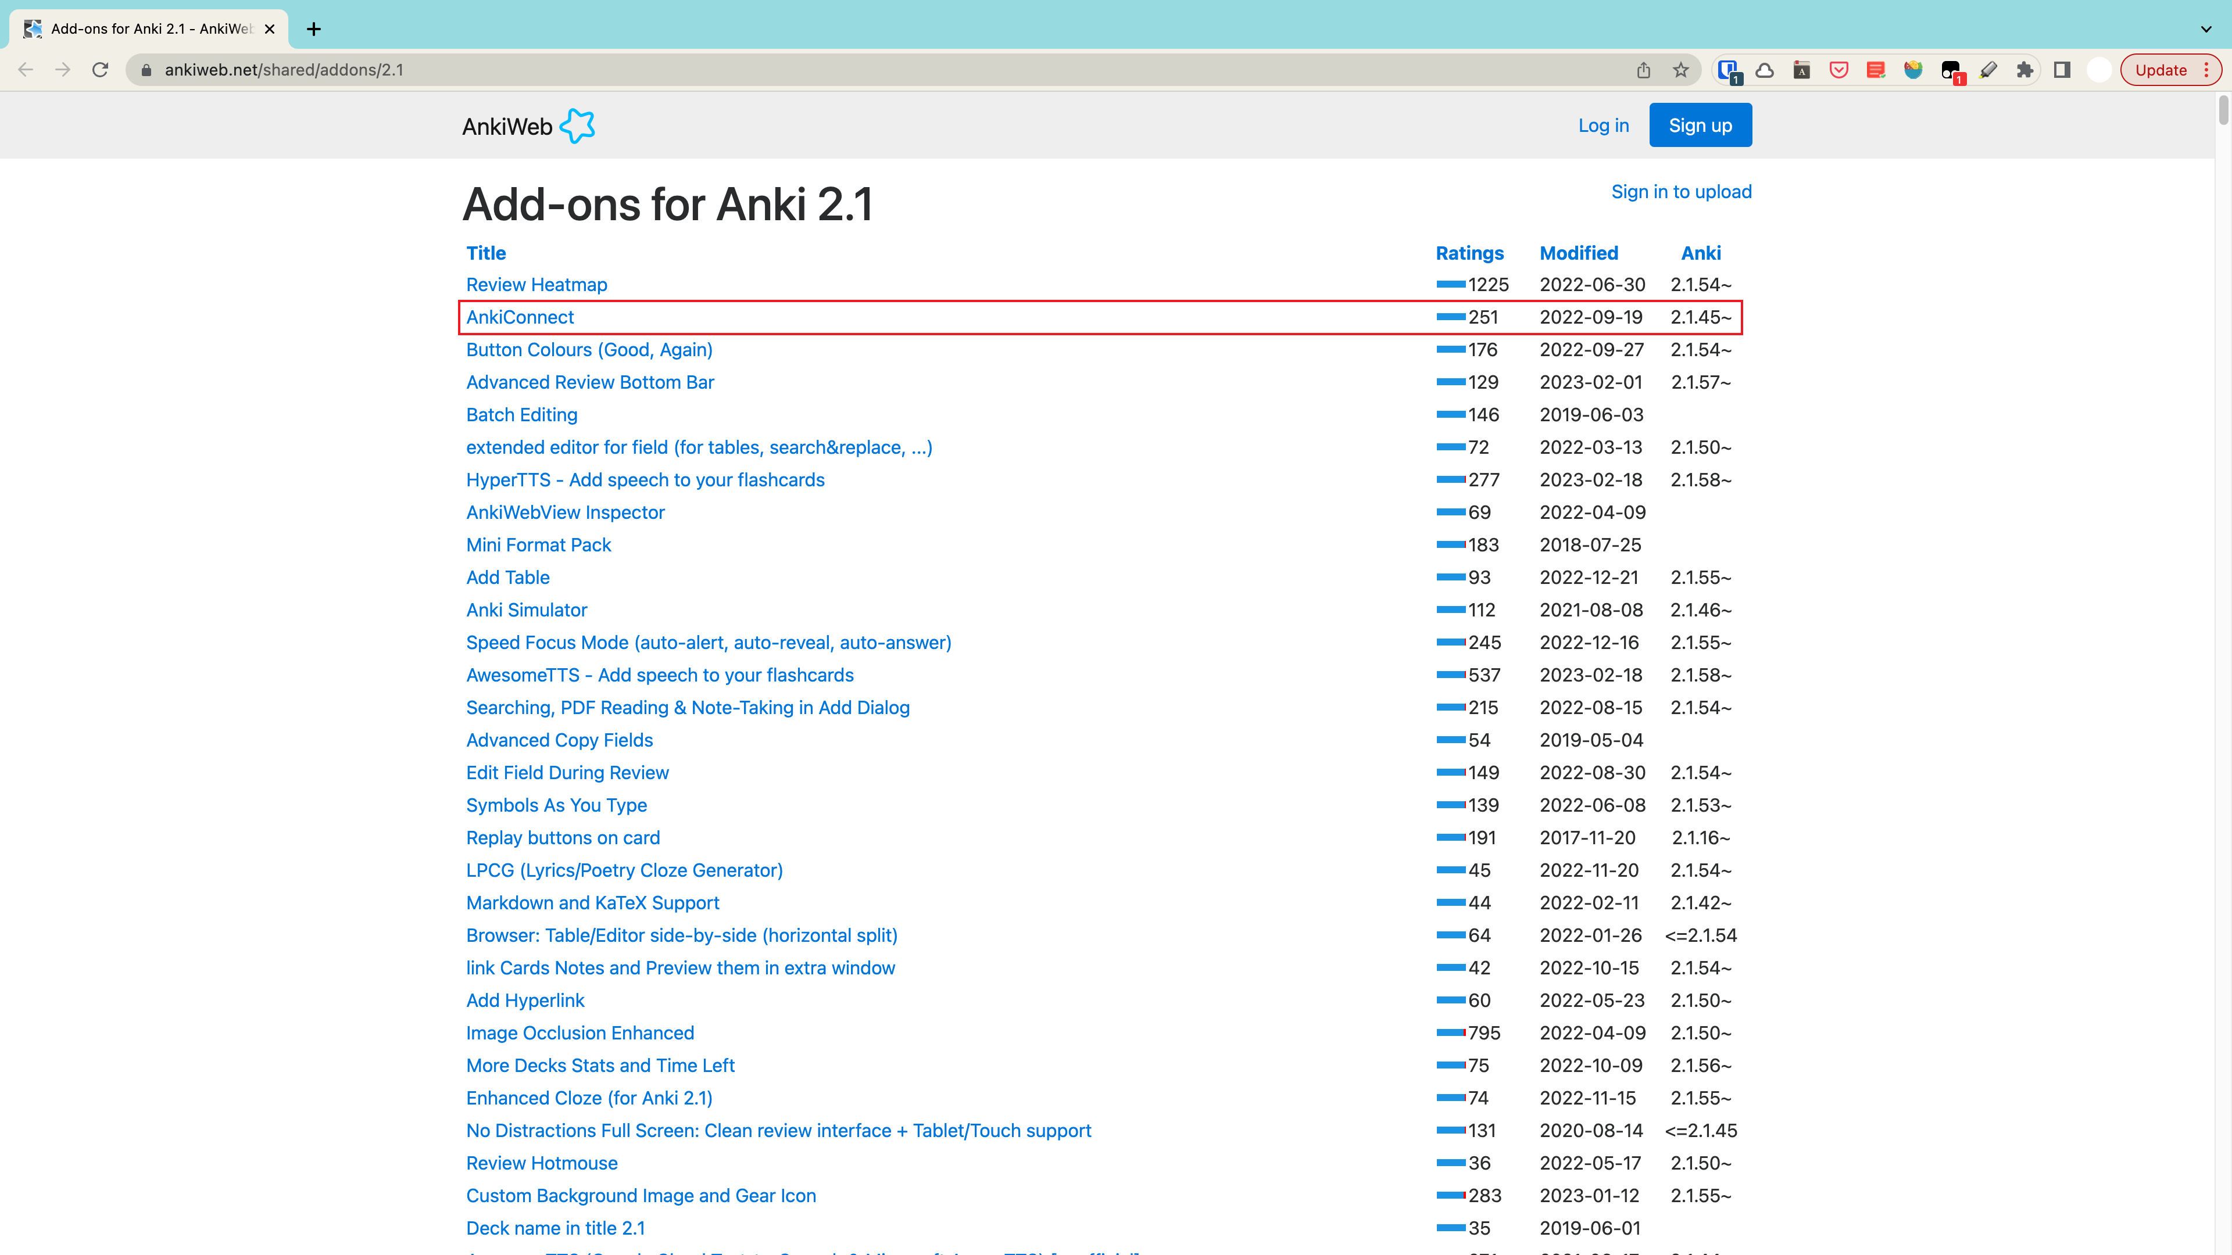Open the Extensions puzzle piece menu
The width and height of the screenshot is (2232, 1255).
tap(2025, 70)
